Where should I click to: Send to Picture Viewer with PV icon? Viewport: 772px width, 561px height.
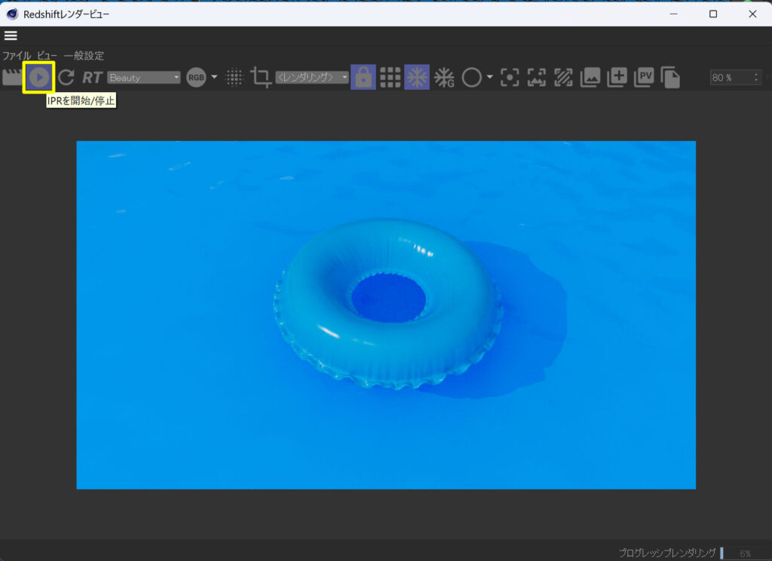point(644,78)
